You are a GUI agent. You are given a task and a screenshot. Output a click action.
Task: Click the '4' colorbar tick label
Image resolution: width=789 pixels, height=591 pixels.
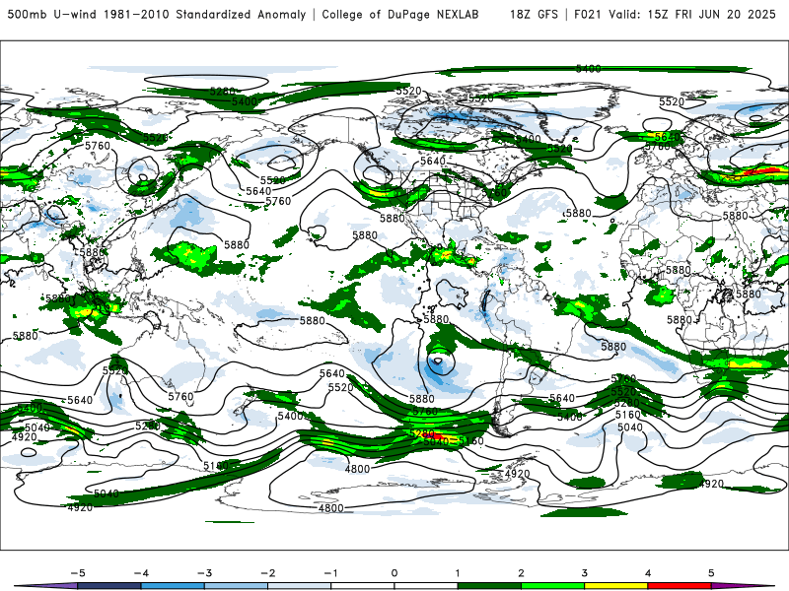tap(648, 573)
